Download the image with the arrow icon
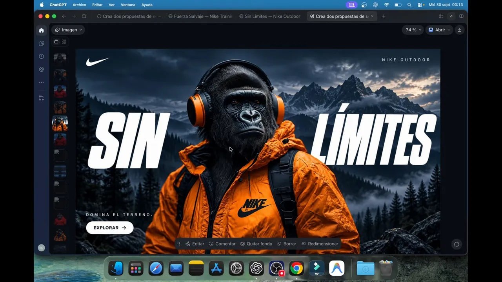 (x=460, y=30)
